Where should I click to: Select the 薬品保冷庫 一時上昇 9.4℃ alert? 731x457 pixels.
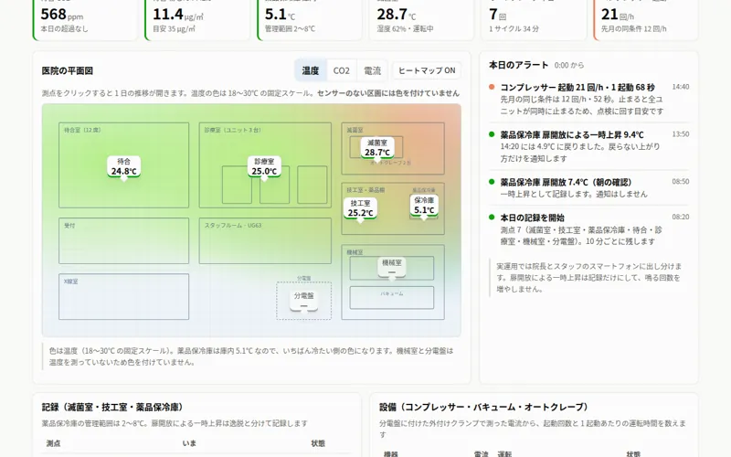(588, 146)
